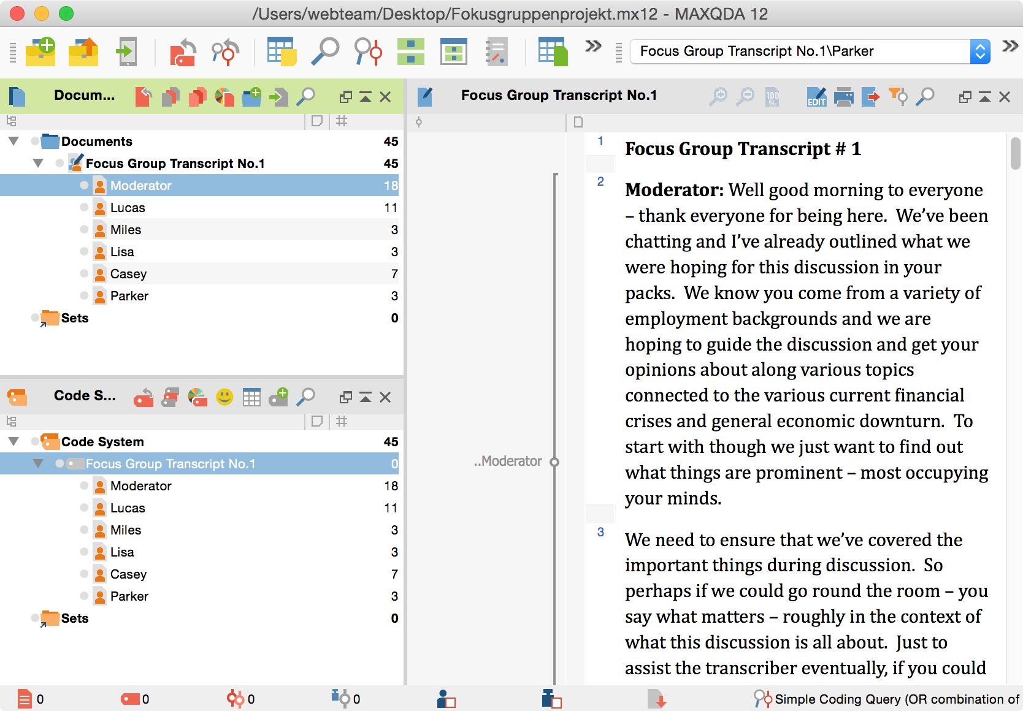Select the Focus Group Transcript No.1 panel header
Viewport: 1023px width, 711px height.
tap(558, 96)
